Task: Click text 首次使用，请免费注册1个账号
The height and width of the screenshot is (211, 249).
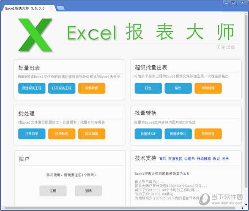Action: click(x=71, y=175)
